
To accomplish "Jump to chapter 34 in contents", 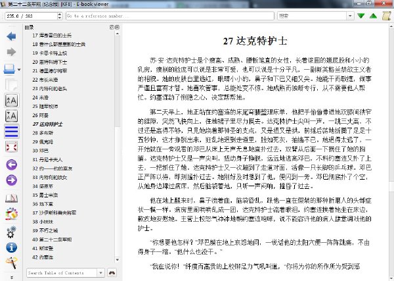I will click(43, 186).
